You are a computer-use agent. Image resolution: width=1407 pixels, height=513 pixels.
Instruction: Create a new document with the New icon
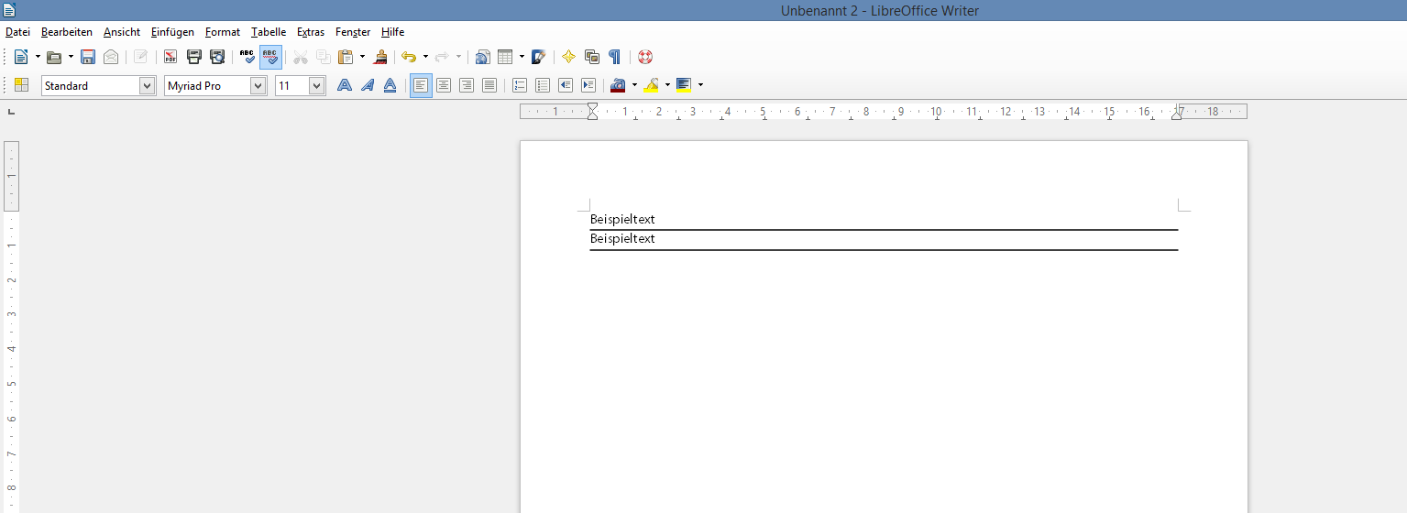(x=20, y=57)
